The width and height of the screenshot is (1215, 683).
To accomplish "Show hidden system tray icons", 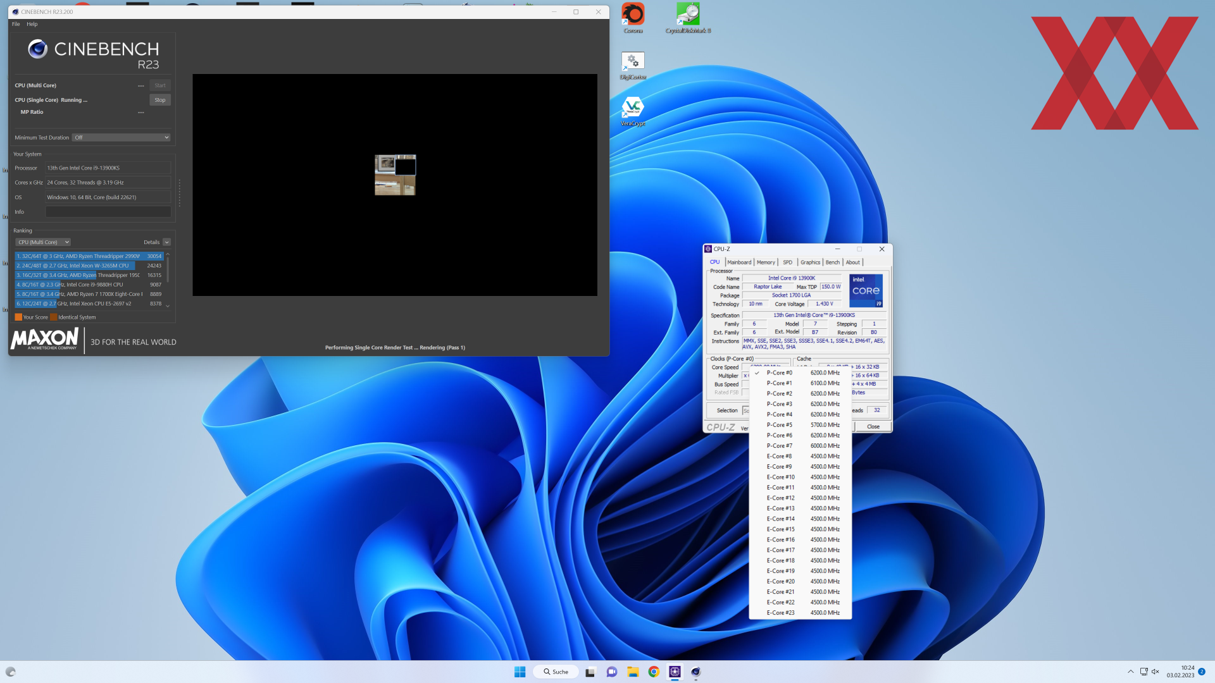I will coord(1131,672).
